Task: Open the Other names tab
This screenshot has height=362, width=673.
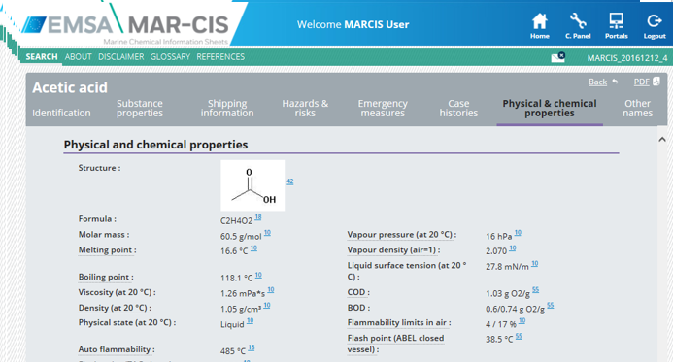Action: click(637, 108)
